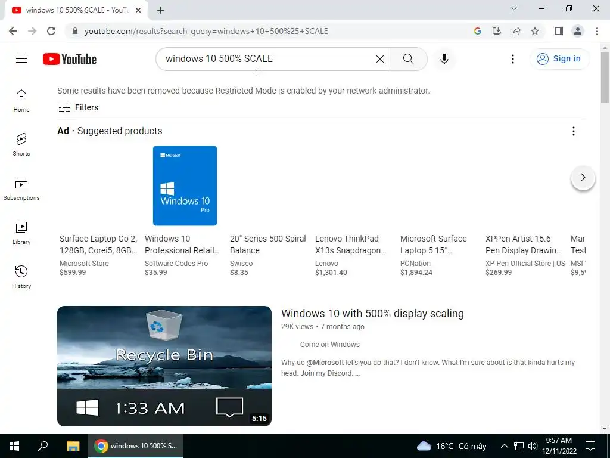610x458 pixels.
Task: Go to YouTube home via logo
Action: point(70,59)
